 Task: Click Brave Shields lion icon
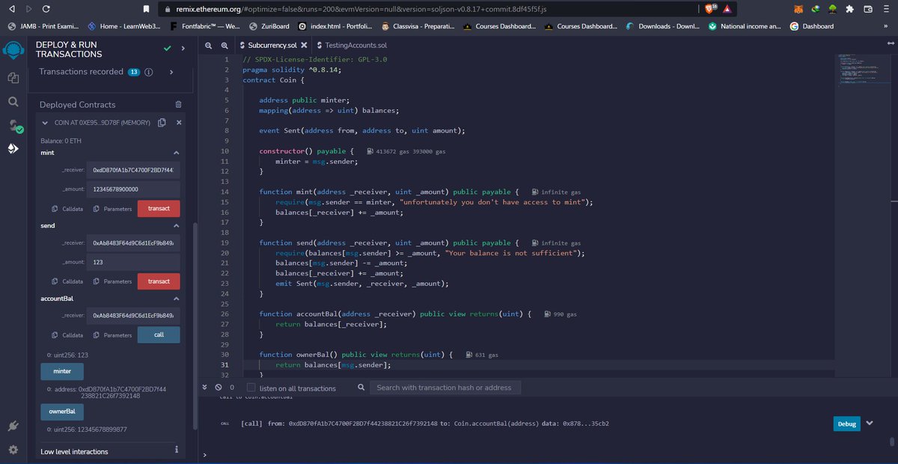click(x=710, y=9)
